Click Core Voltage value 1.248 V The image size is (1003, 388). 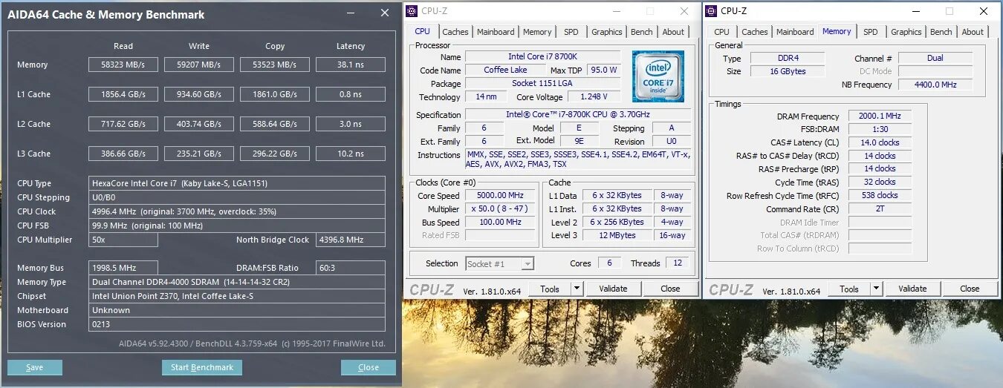pos(594,96)
